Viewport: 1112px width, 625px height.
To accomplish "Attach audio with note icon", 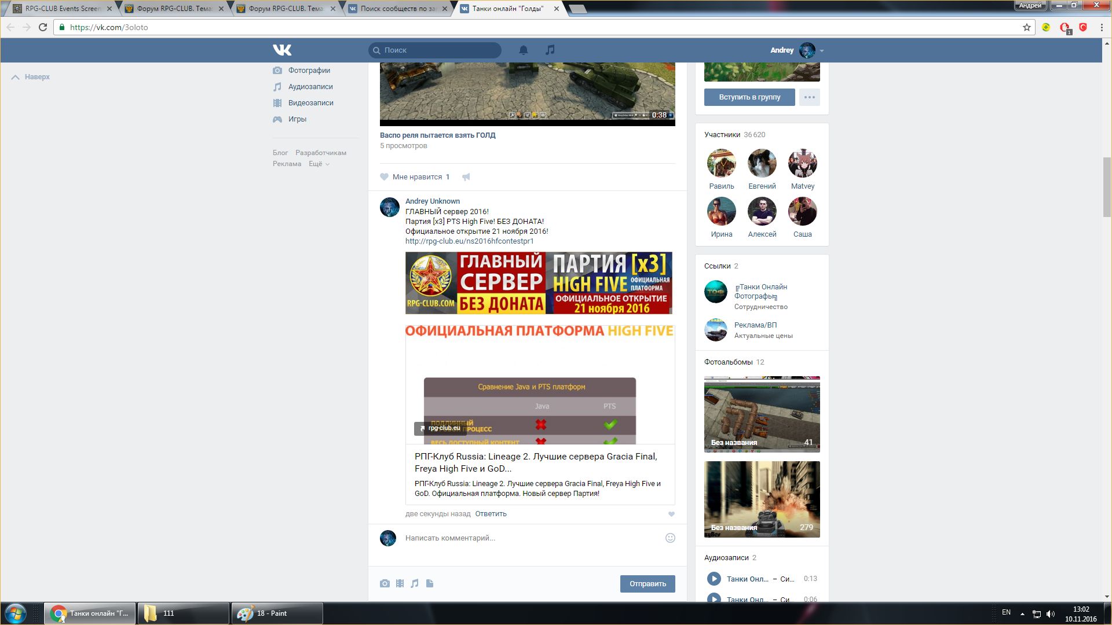I will click(415, 583).
